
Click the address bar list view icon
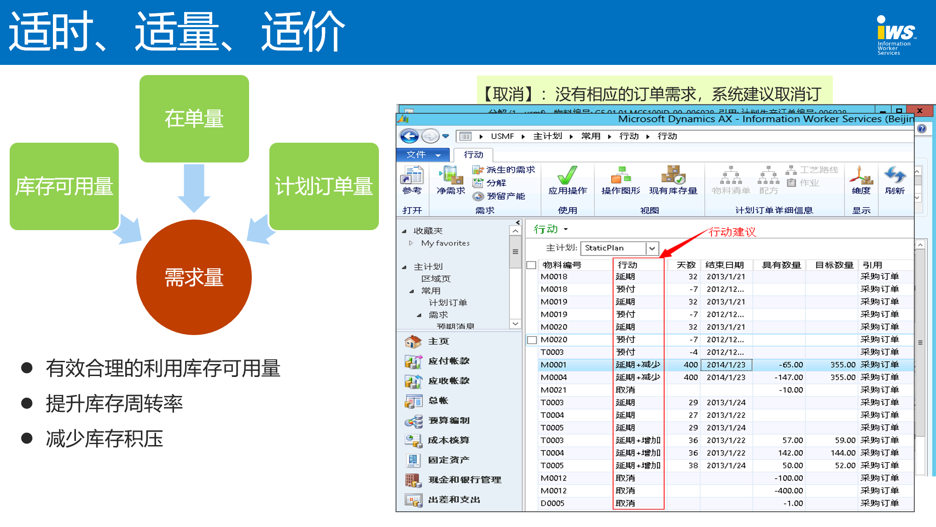coord(465,136)
